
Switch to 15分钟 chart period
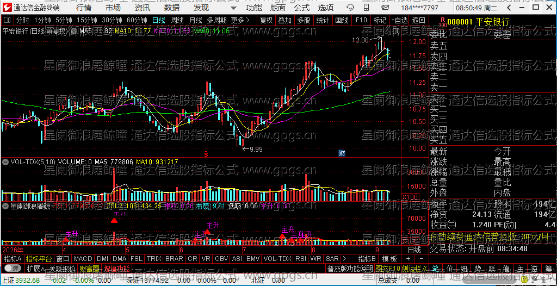pos(87,20)
